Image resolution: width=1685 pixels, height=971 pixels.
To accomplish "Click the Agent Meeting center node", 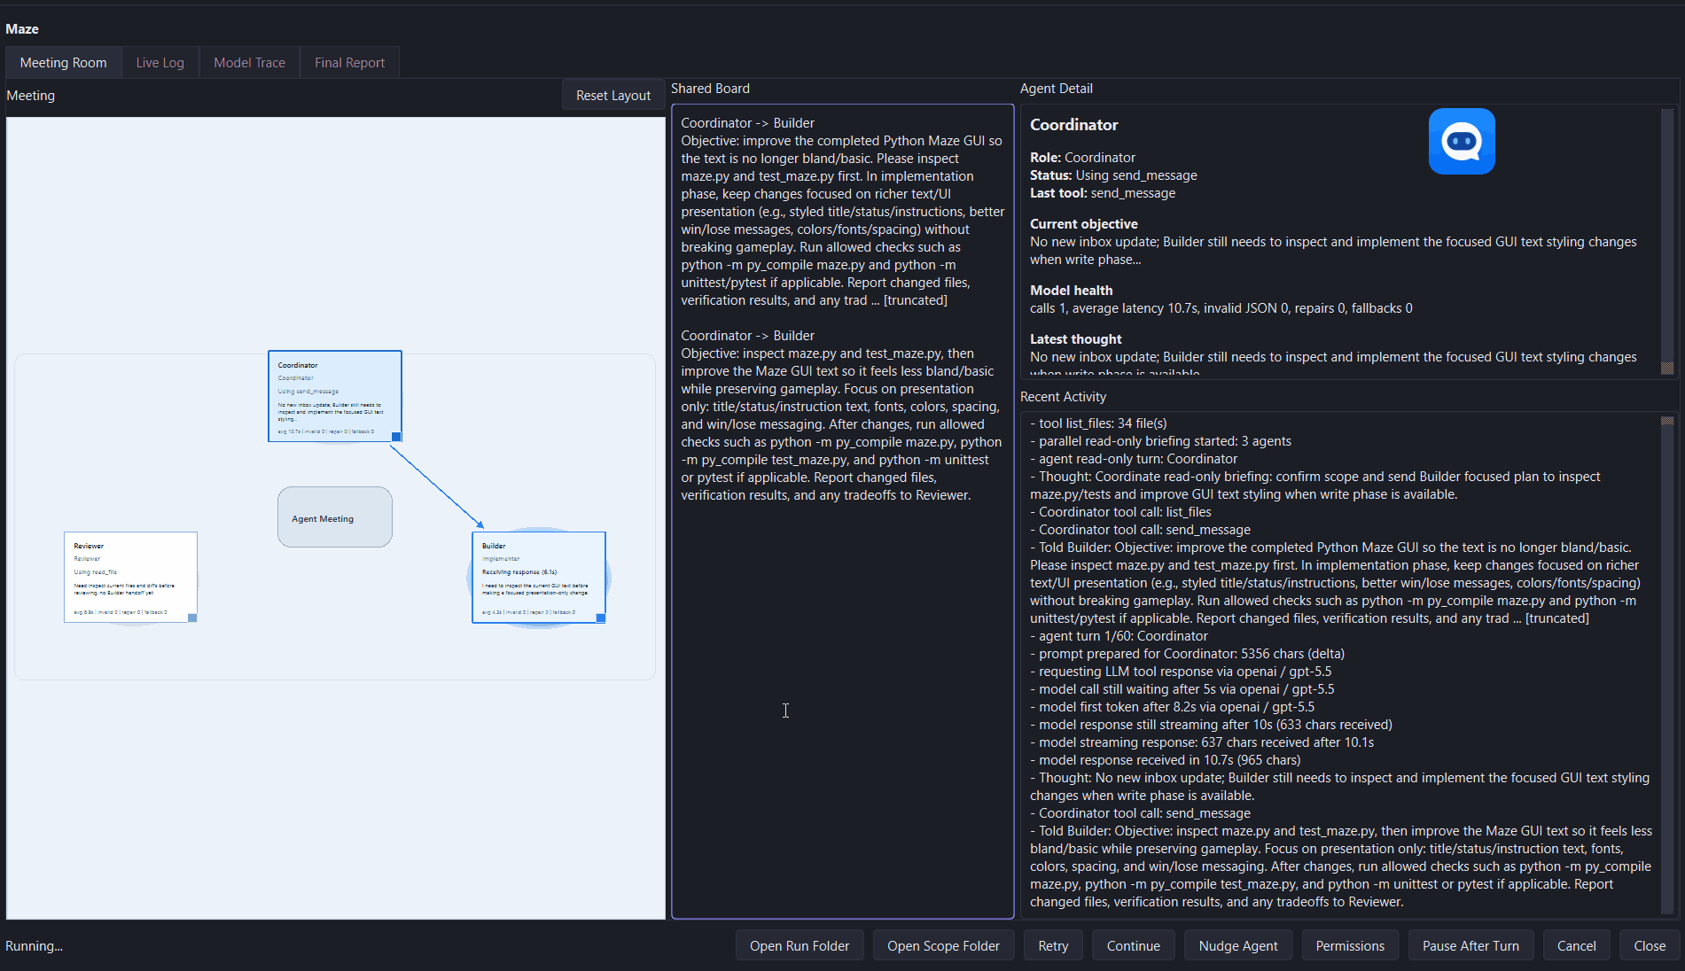I will pyautogui.click(x=335, y=517).
